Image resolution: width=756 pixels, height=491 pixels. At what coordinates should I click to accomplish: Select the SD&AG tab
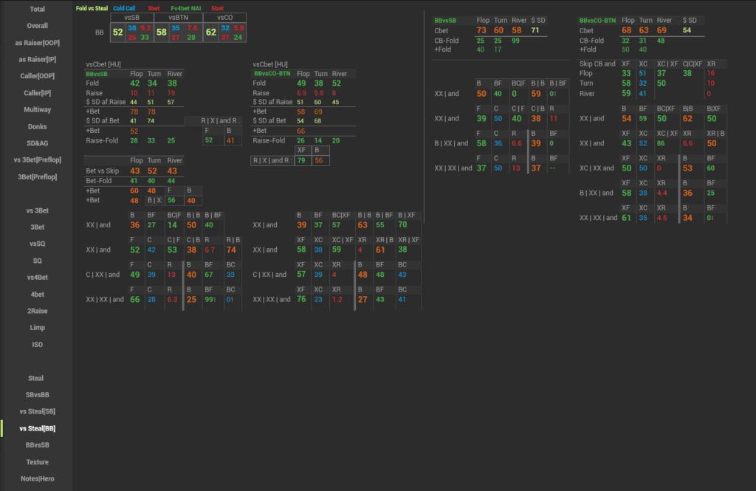point(37,143)
